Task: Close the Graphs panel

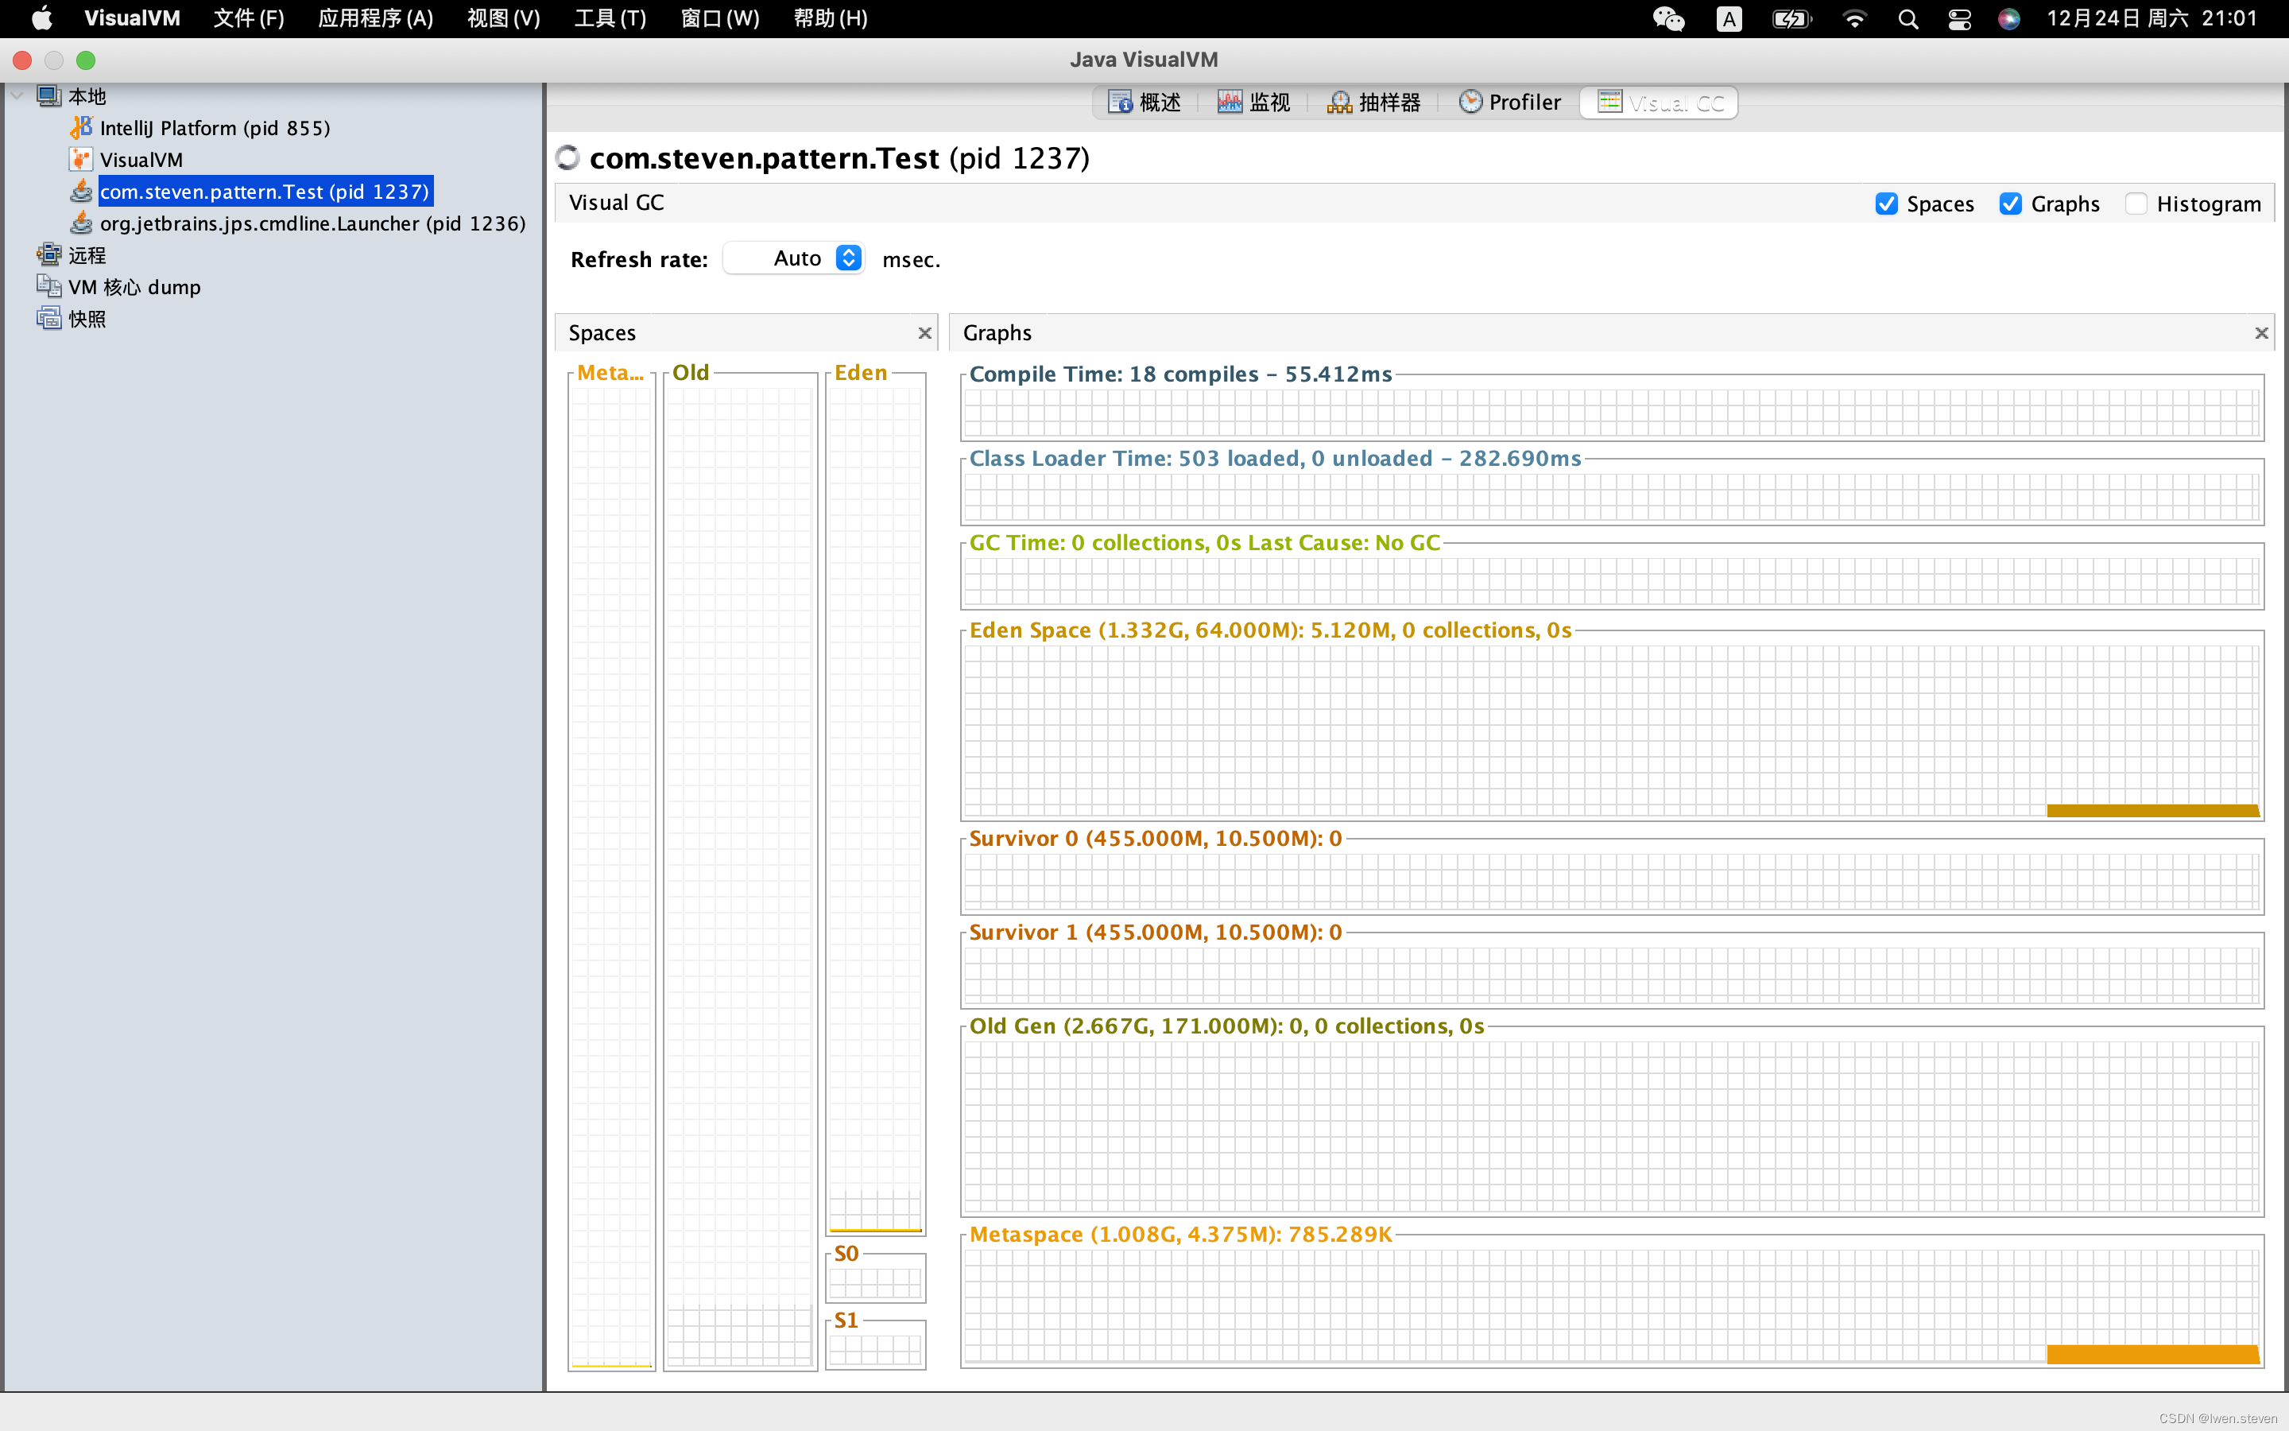Action: (x=2260, y=333)
